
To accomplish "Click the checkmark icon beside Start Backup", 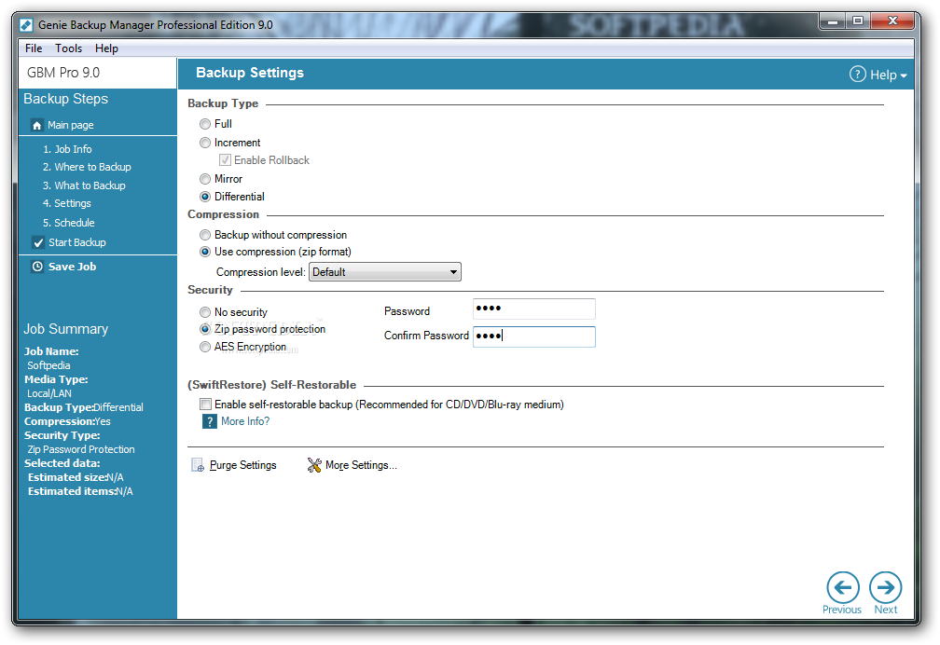I will (38, 242).
